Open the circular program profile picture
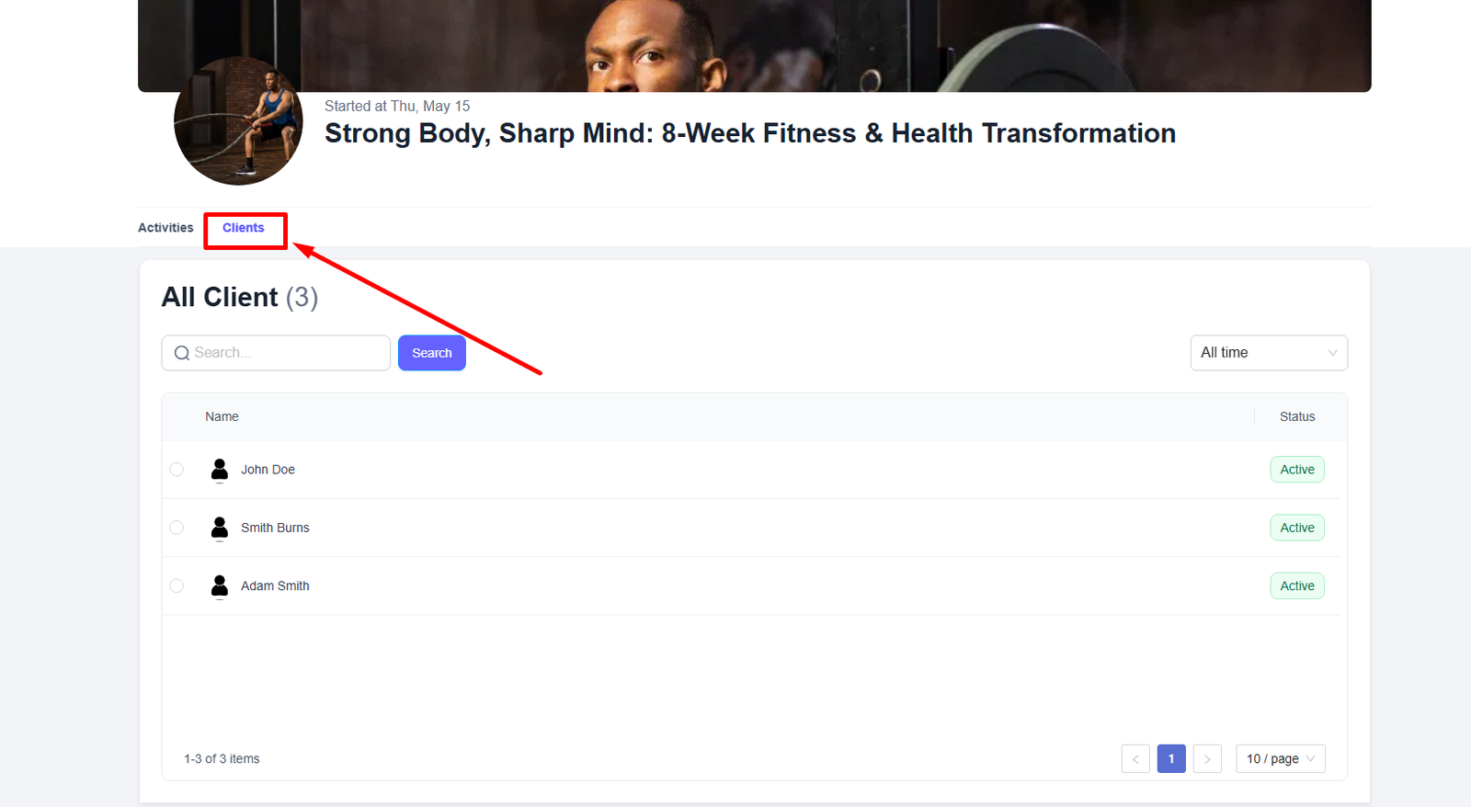Viewport: 1471px width, 807px height. point(238,121)
